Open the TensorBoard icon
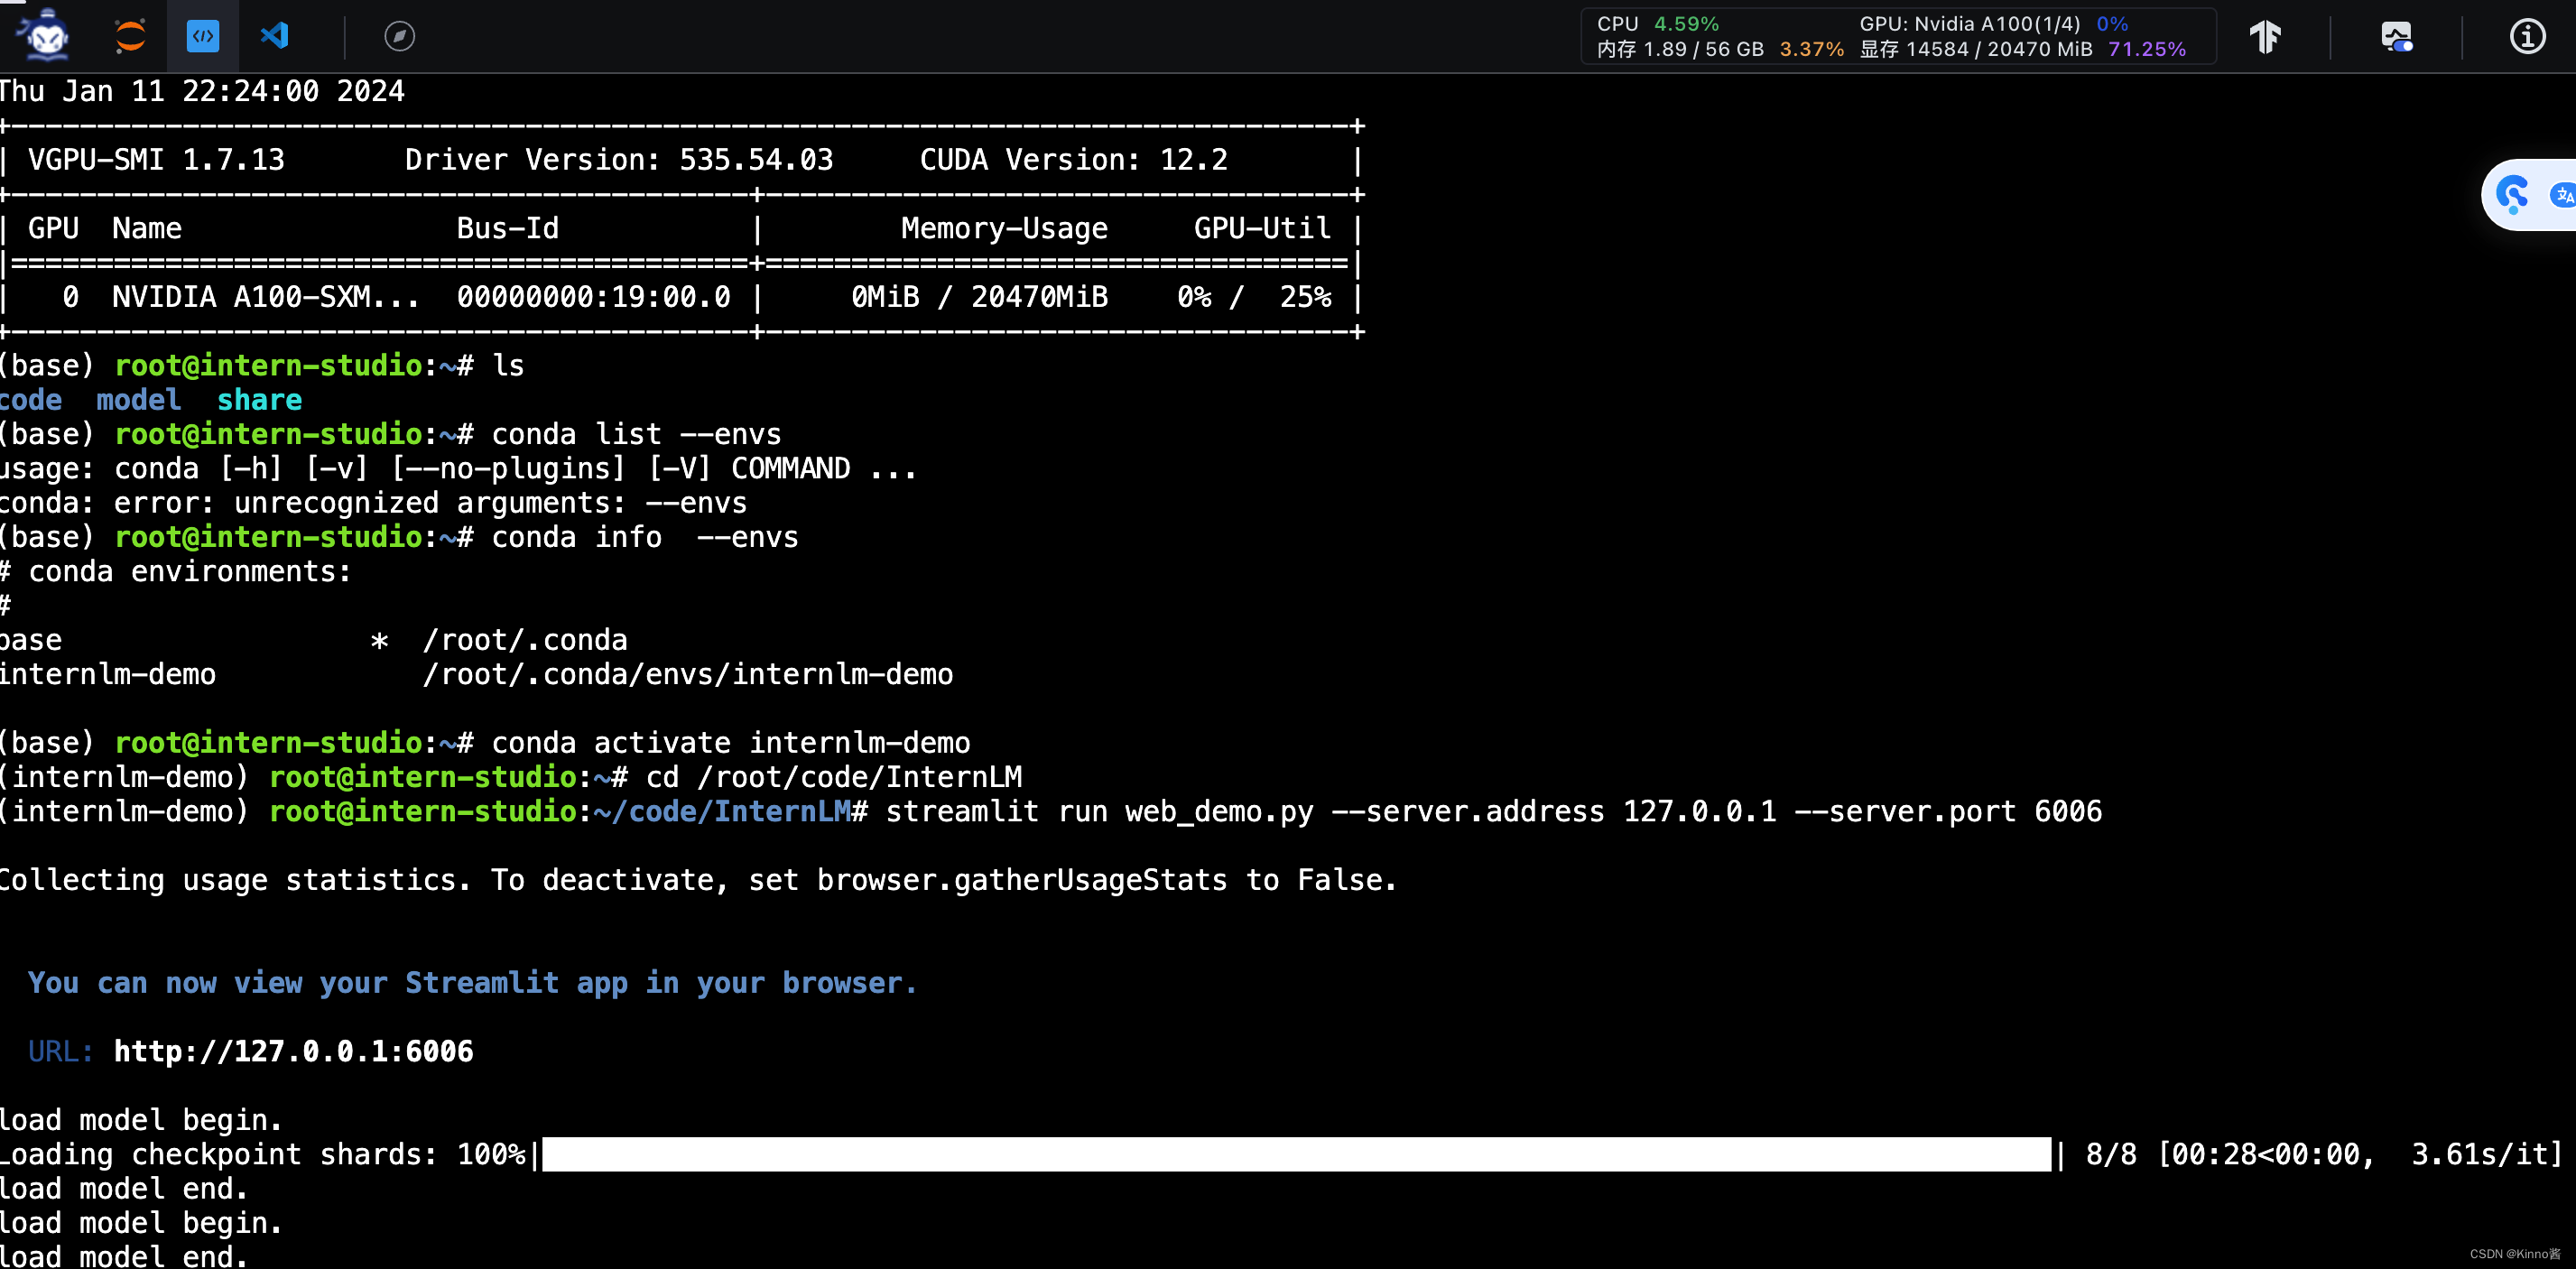Image resolution: width=2576 pixels, height=1269 pixels. (x=2266, y=36)
